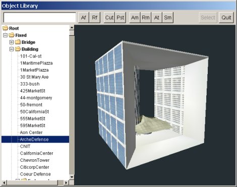Click the Sm toolbar button
Screen dimensions: 237x187
pos(168,18)
